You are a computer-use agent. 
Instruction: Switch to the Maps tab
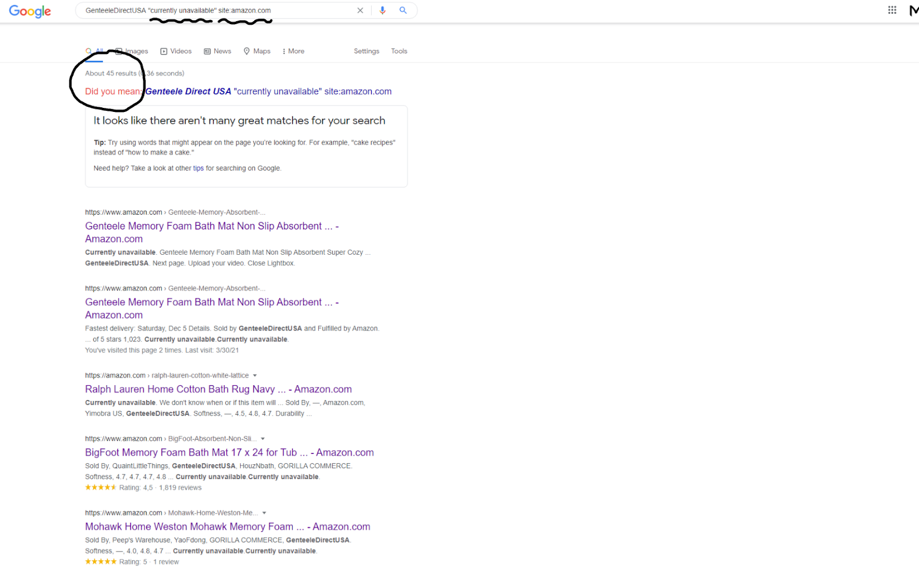click(257, 51)
